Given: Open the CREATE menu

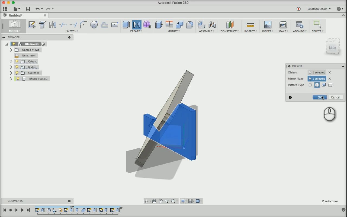Looking at the screenshot, I should 136,31.
